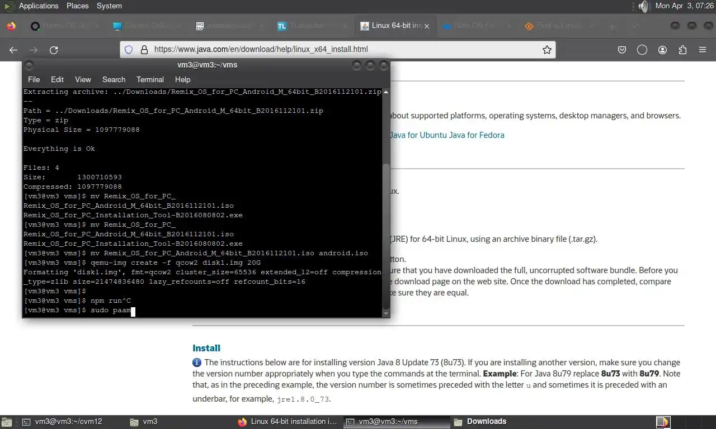The image size is (716, 429).
Task: Close the Linux 64-bit install tab
Action: 427,26
